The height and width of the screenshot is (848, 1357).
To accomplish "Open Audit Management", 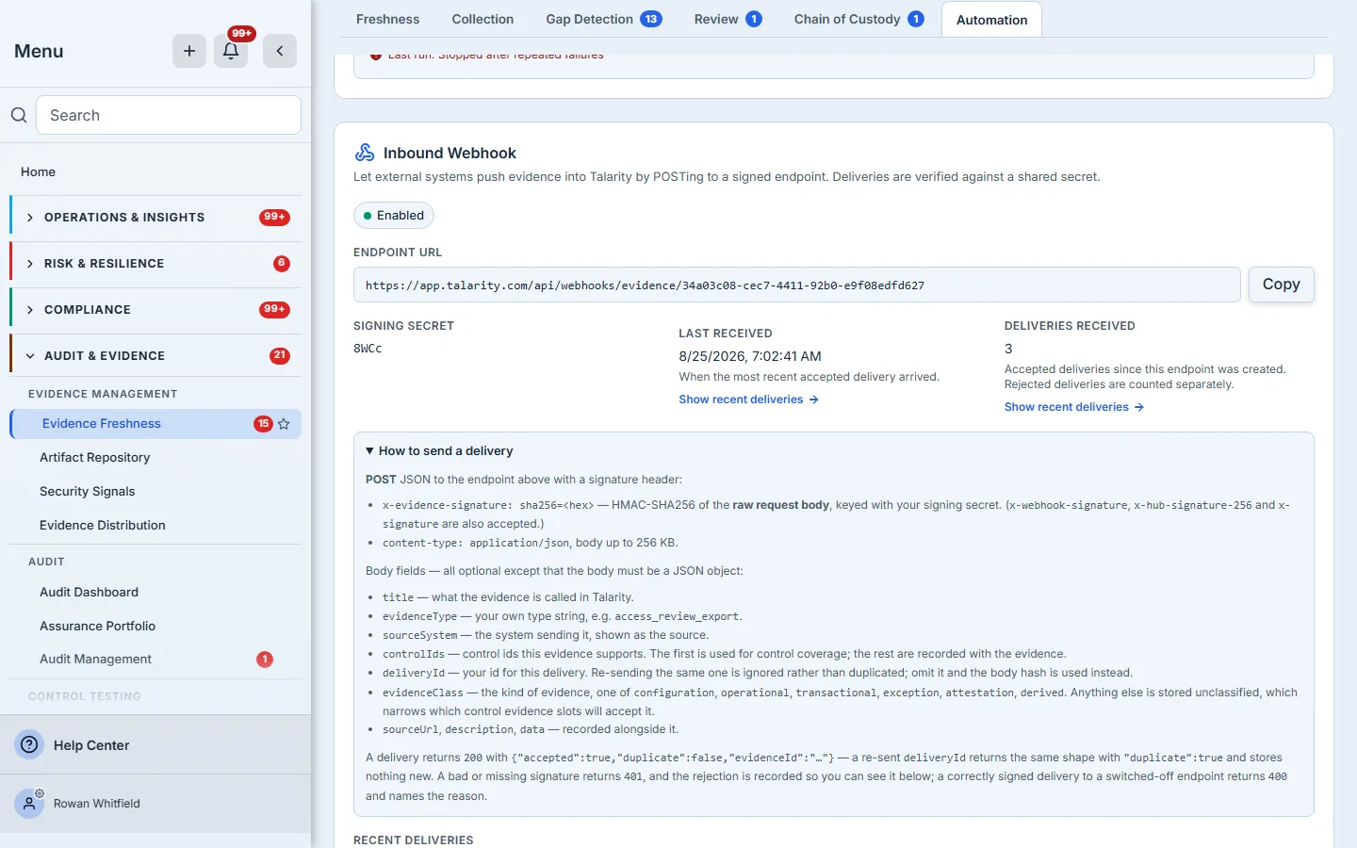I will click(95, 660).
